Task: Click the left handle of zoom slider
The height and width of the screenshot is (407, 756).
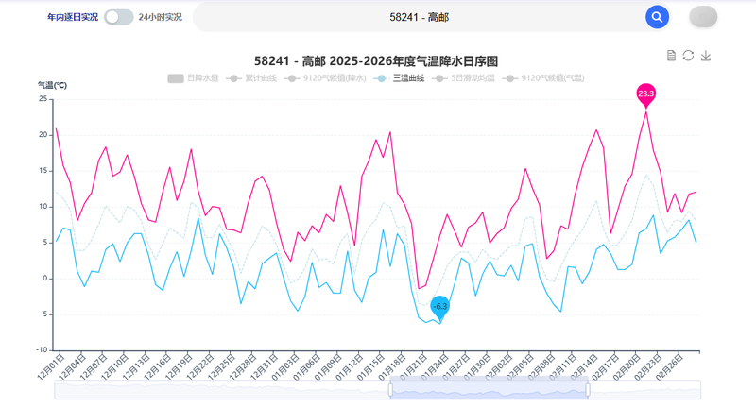Action: coord(390,390)
